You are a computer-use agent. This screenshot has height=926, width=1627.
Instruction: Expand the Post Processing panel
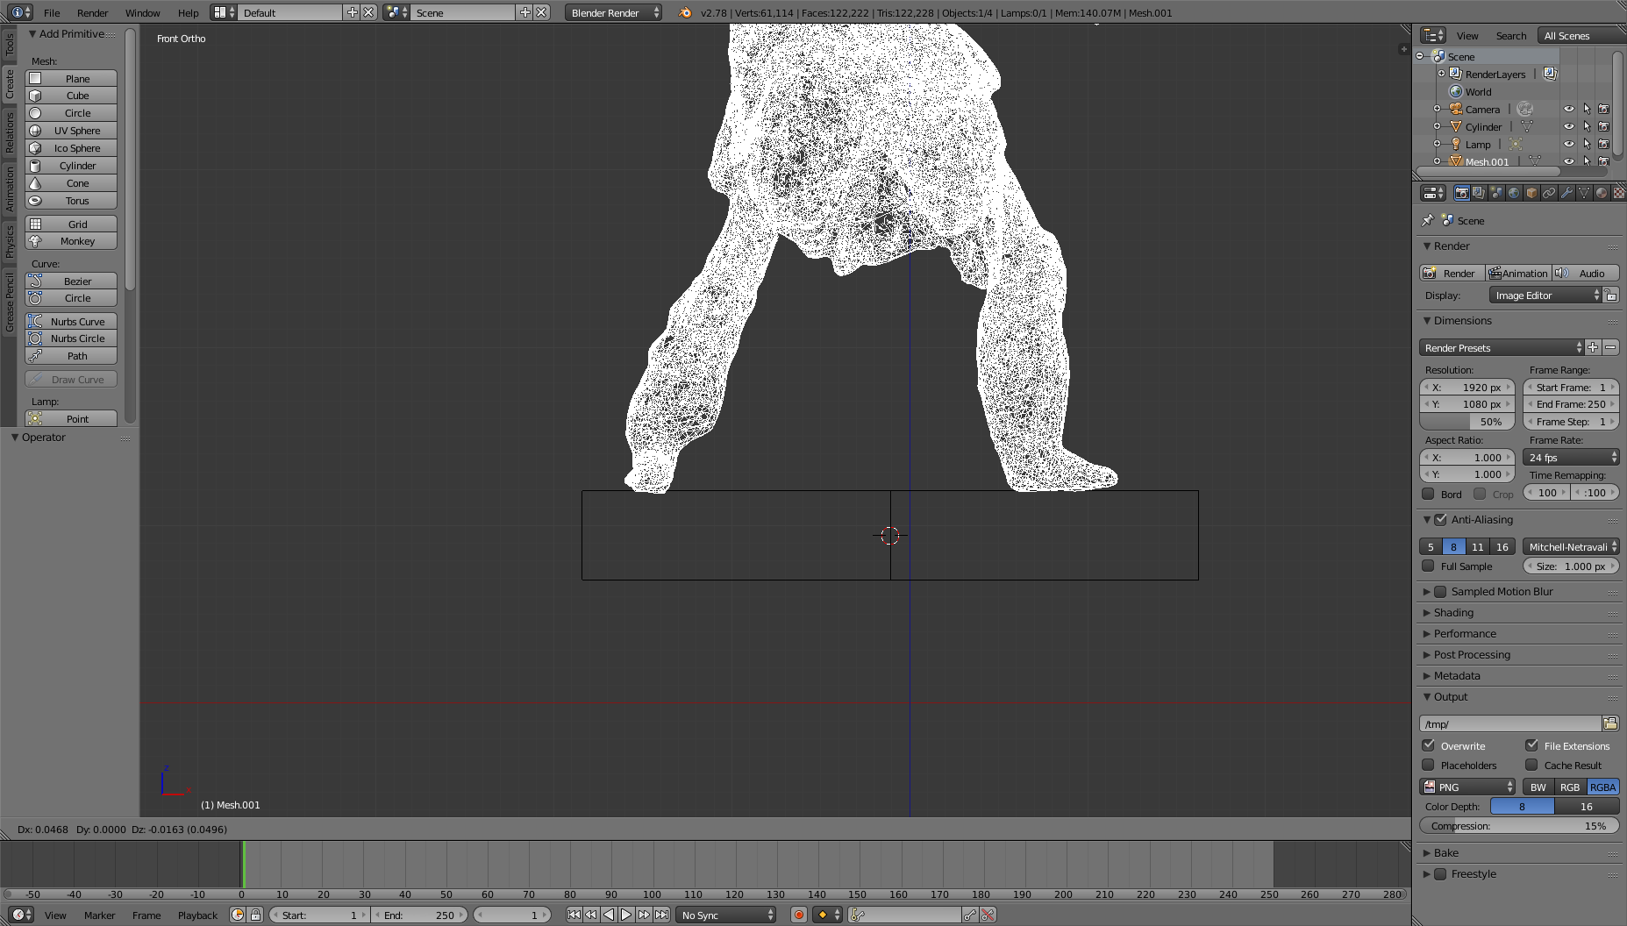click(x=1472, y=654)
